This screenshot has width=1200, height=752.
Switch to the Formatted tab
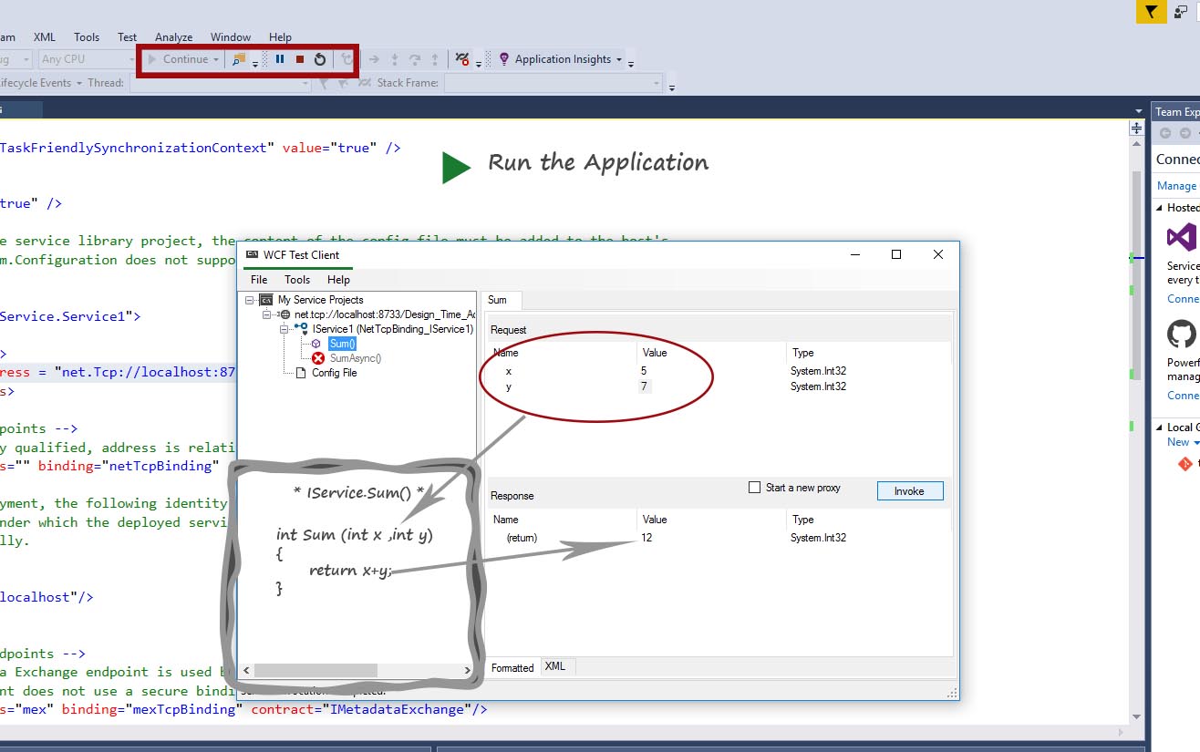point(512,667)
